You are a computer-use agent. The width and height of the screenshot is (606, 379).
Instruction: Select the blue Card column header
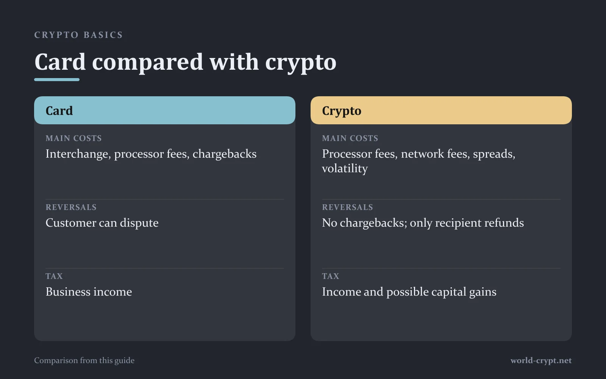click(x=165, y=110)
